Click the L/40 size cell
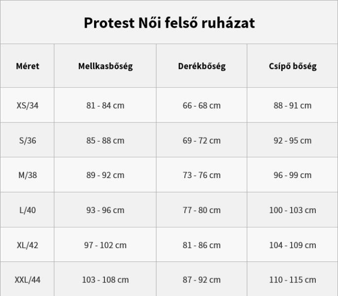The width and height of the screenshot is (338, 296). pos(28,210)
